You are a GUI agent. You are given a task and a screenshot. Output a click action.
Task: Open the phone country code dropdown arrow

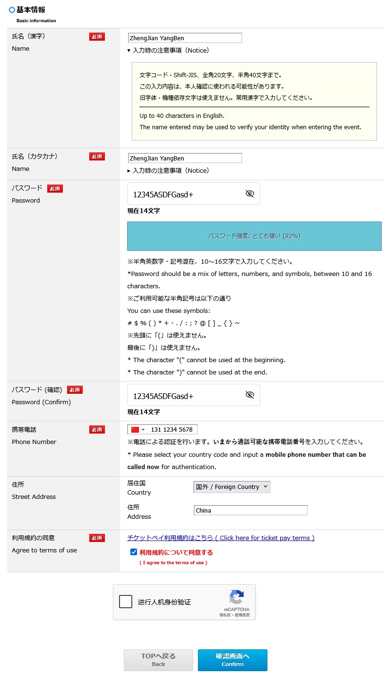143,430
